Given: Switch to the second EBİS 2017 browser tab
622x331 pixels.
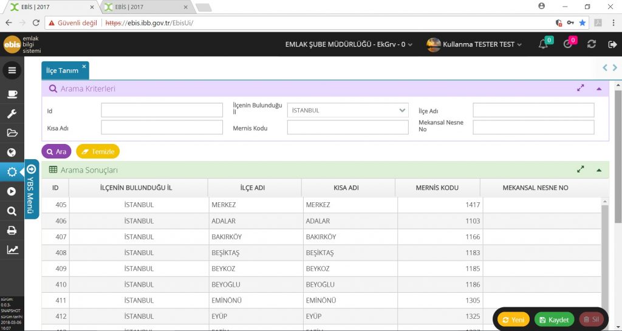Looking at the screenshot, I should [146, 7].
